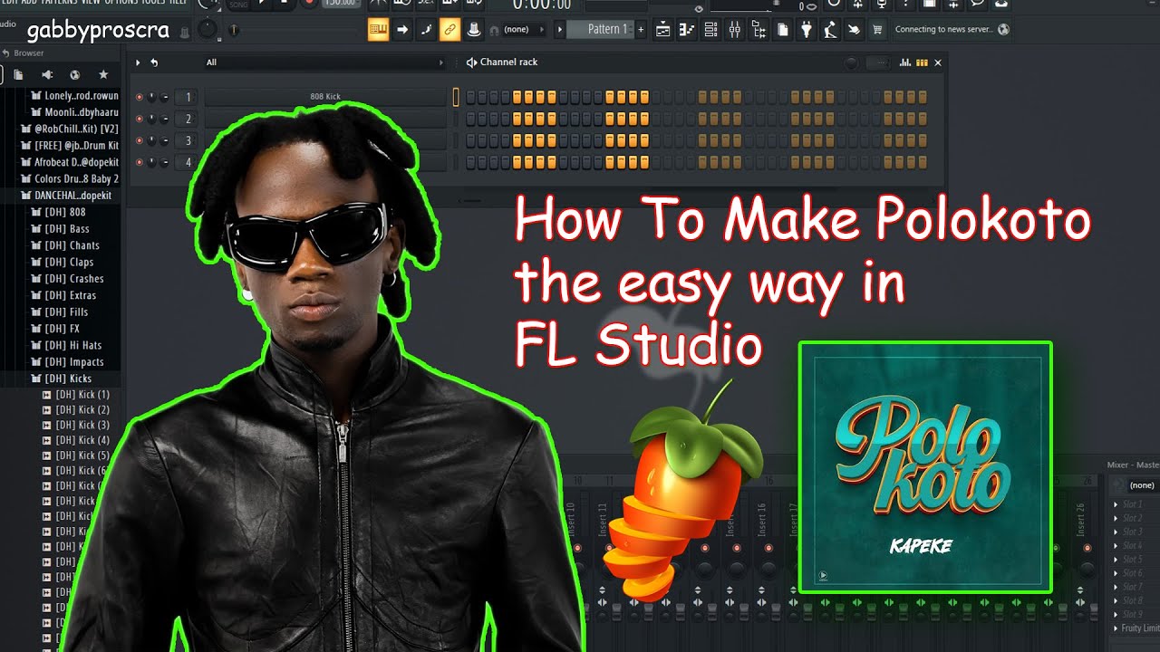Image resolution: width=1160 pixels, height=652 pixels.
Task: Adjust channel rack swing knob
Action: click(x=851, y=62)
